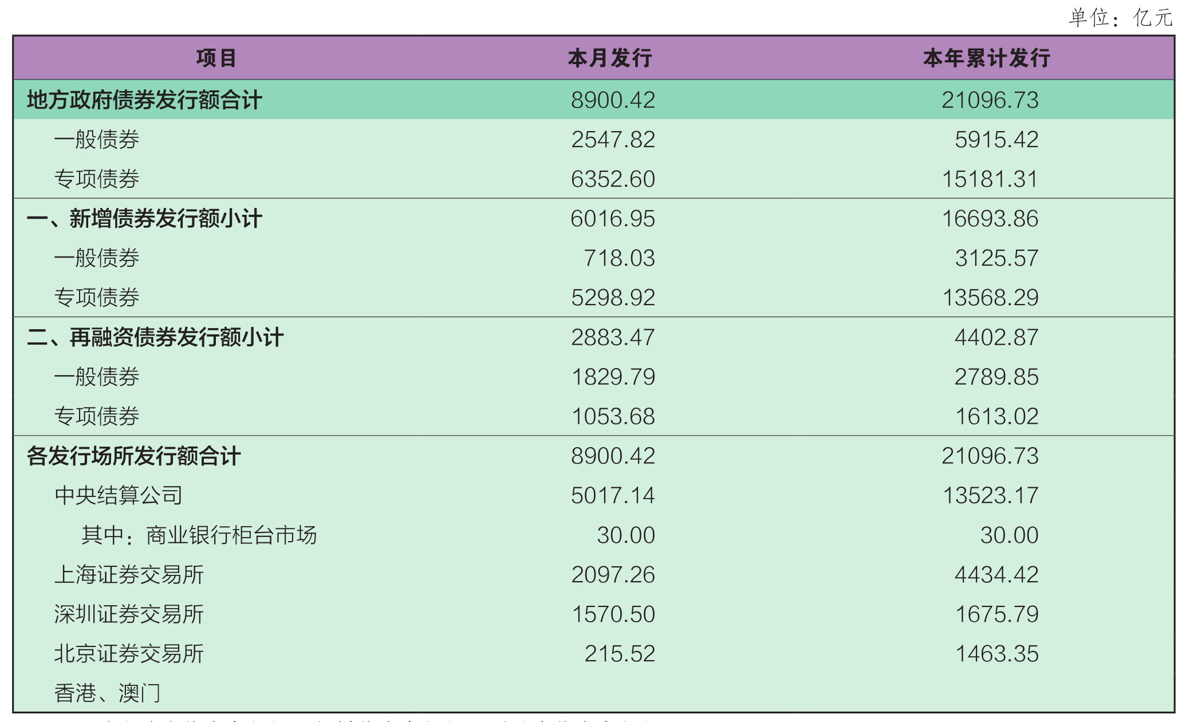Select the 二、再融资债券发行额小计 row label
The width and height of the screenshot is (1190, 722).
155,337
